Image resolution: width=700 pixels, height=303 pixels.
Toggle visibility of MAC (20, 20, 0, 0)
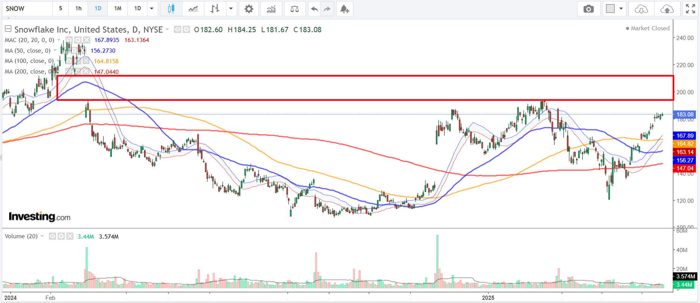pos(69,40)
